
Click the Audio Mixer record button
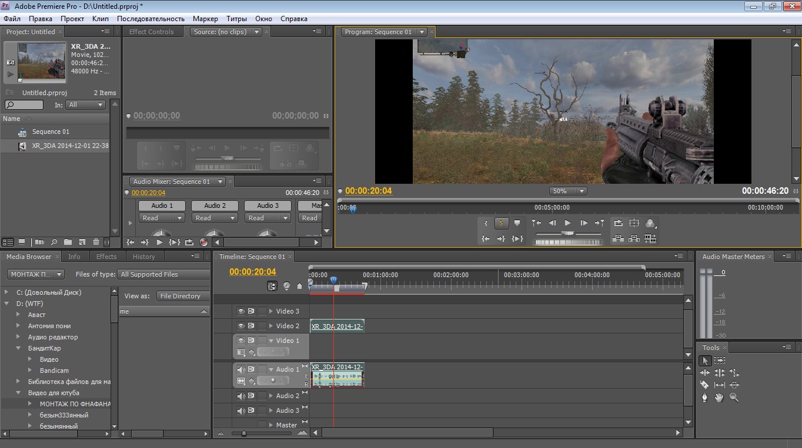click(x=203, y=242)
